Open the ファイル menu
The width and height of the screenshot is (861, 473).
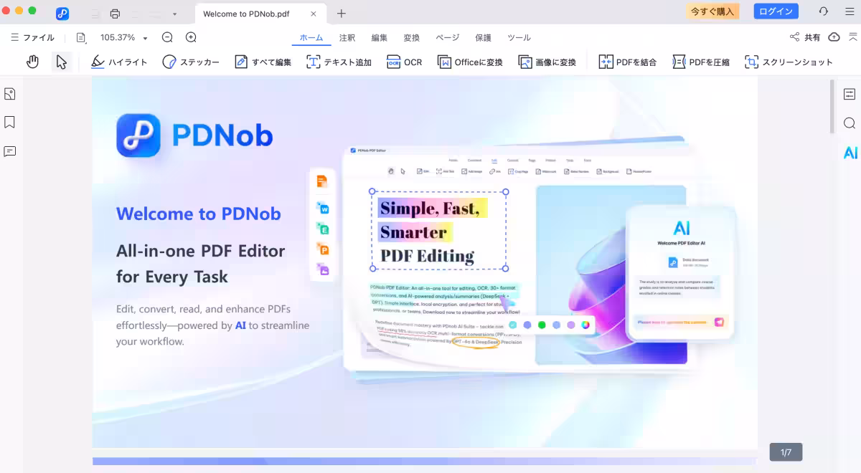tap(32, 37)
